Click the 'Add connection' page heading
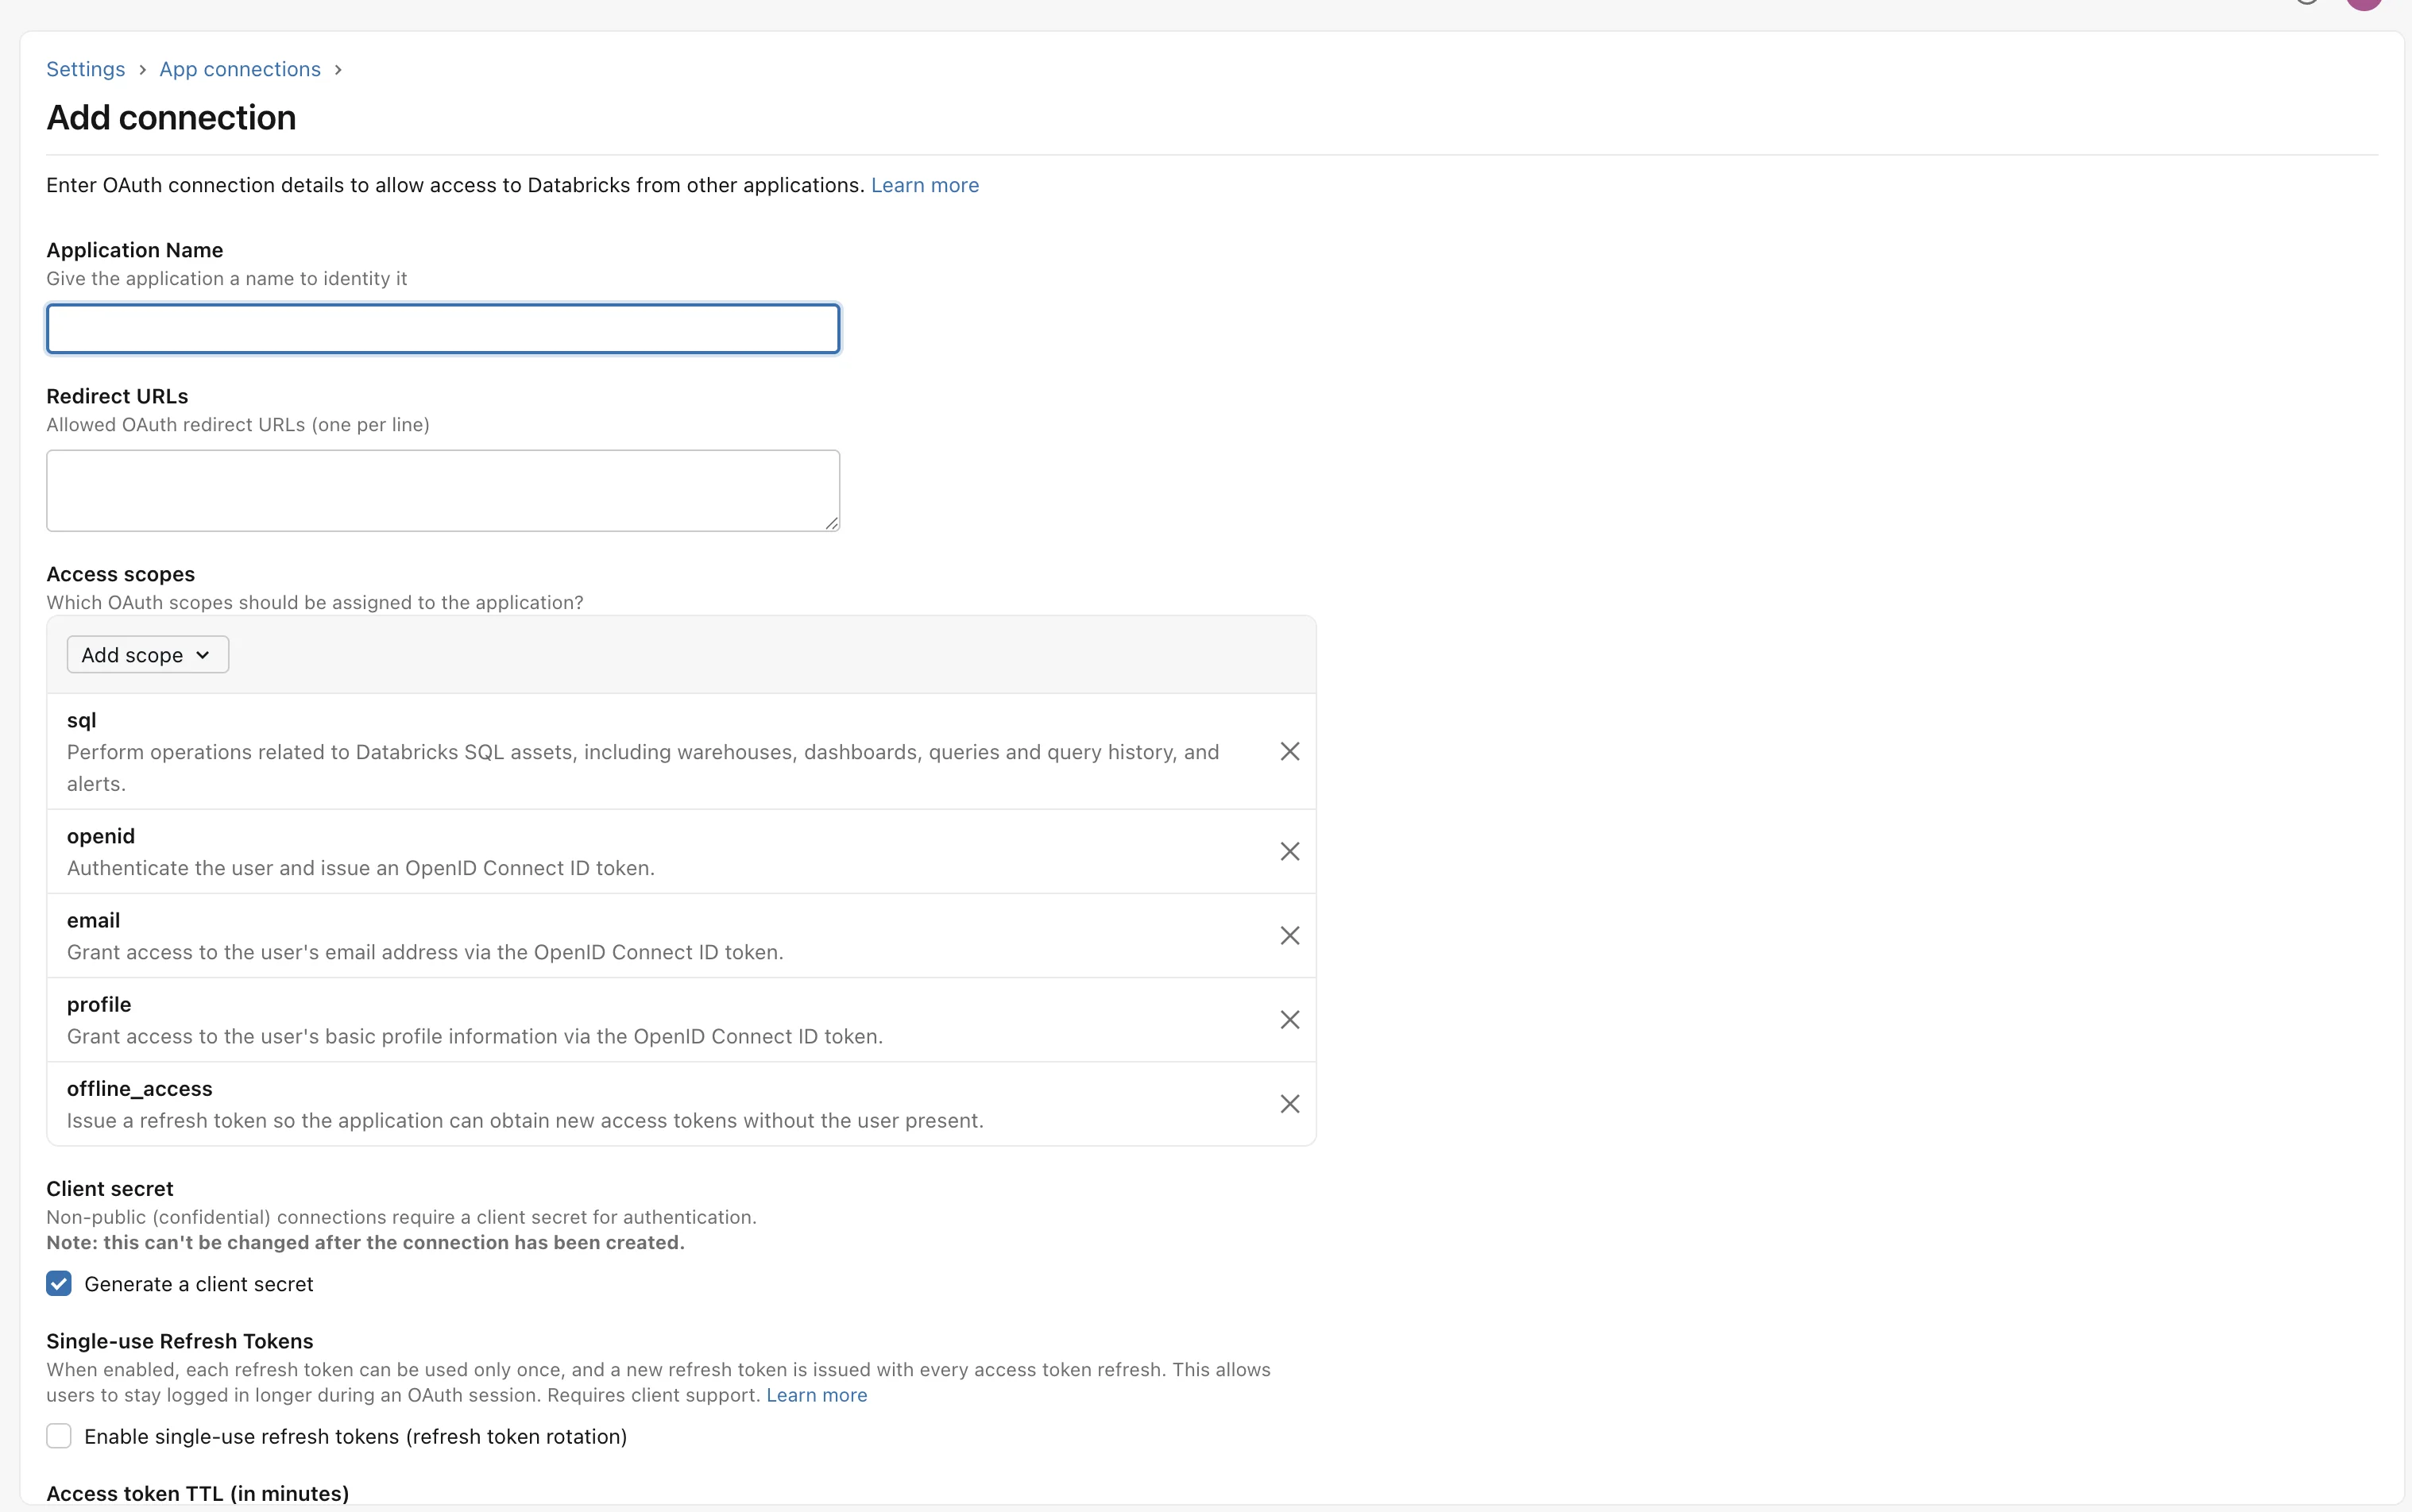 pos(171,118)
